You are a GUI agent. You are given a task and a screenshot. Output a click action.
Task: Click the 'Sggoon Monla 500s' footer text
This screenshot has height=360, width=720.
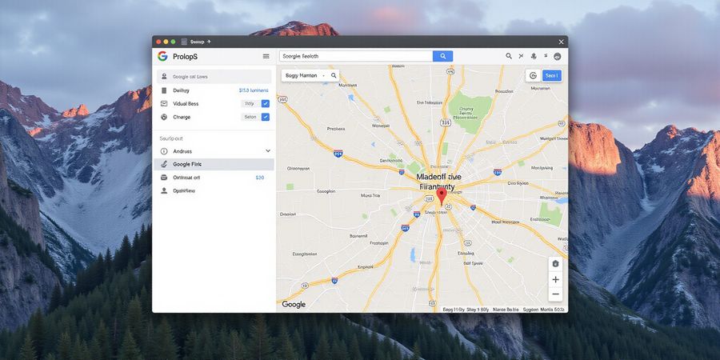point(544,310)
